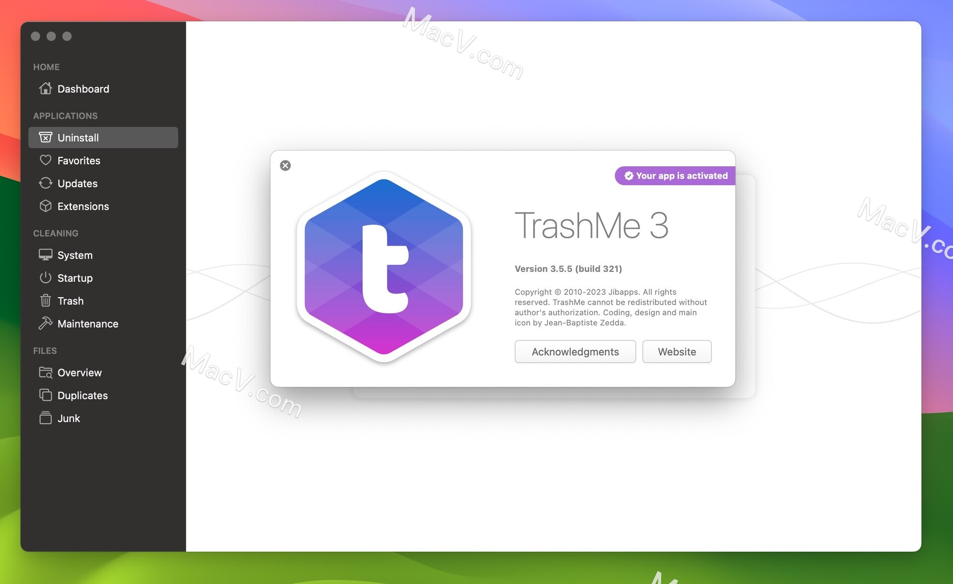This screenshot has height=584, width=953.
Task: Click the Updates icon in sidebar
Action: coord(46,183)
